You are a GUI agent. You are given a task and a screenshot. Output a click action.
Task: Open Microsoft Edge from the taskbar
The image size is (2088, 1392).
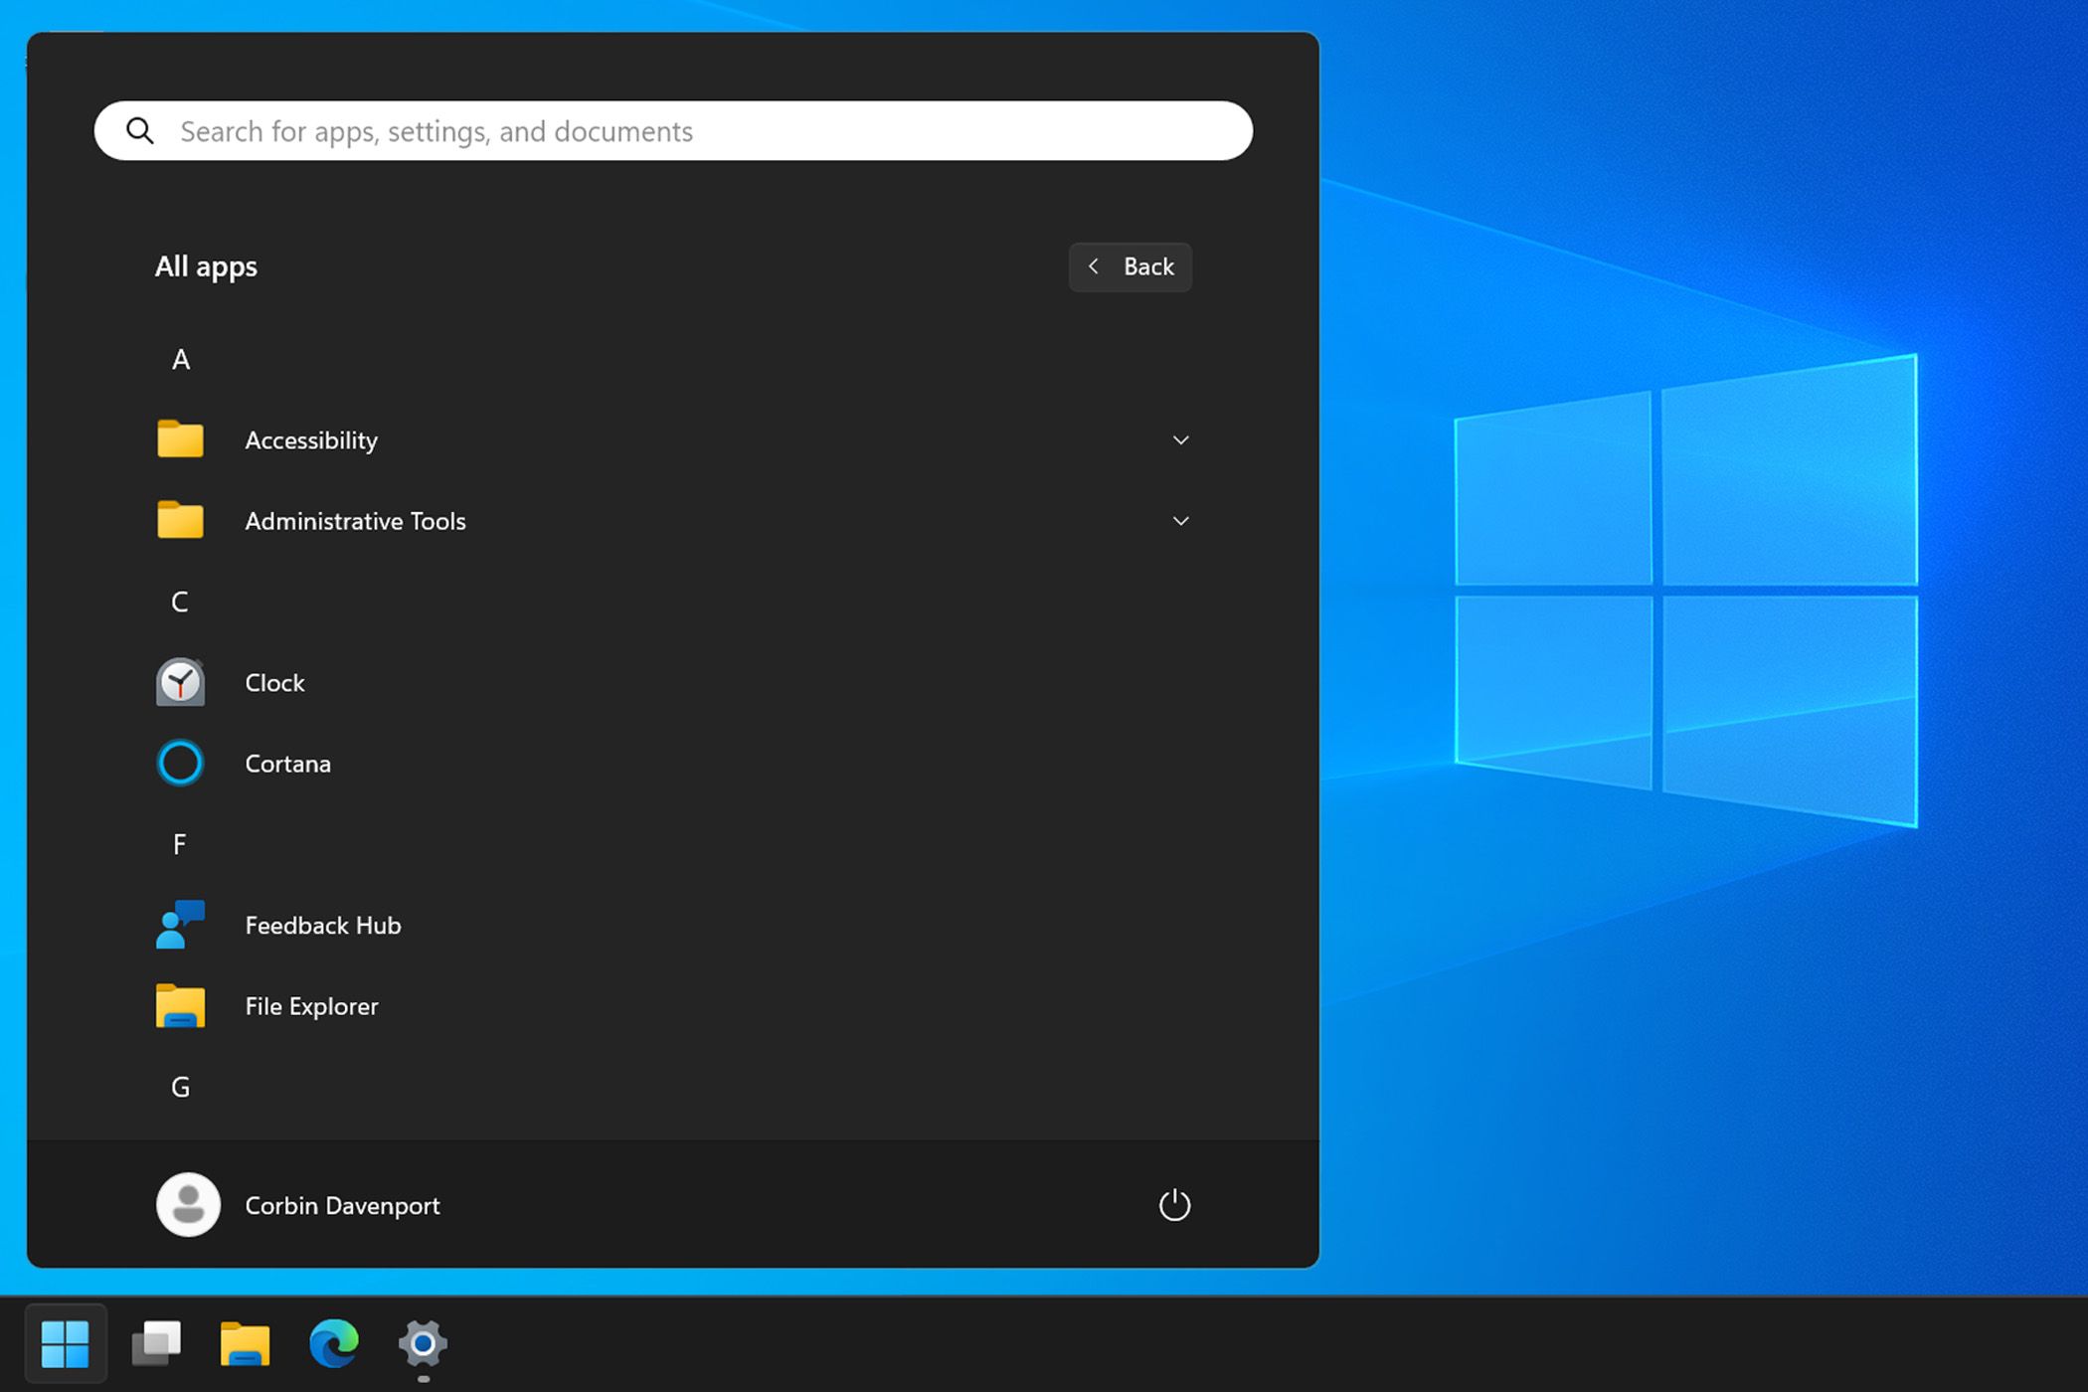(x=334, y=1342)
